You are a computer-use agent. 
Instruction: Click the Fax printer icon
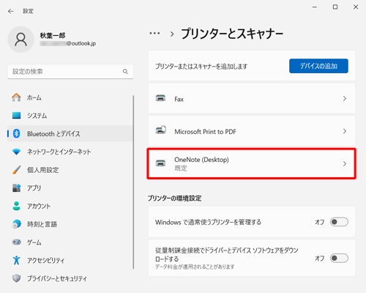[x=160, y=98]
